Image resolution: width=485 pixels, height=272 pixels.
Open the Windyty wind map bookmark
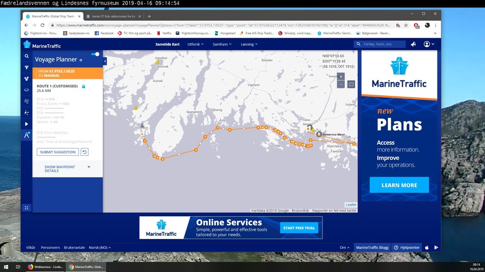point(295,33)
